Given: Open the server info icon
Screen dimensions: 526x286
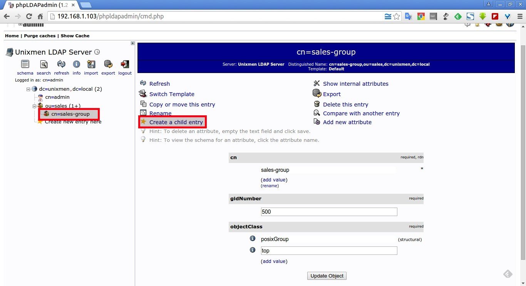Looking at the screenshot, I should [x=77, y=64].
